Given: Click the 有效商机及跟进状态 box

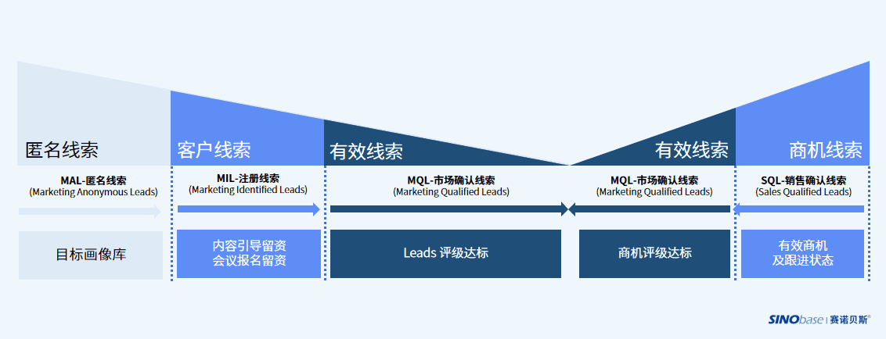Looking at the screenshot, I should (x=802, y=254).
